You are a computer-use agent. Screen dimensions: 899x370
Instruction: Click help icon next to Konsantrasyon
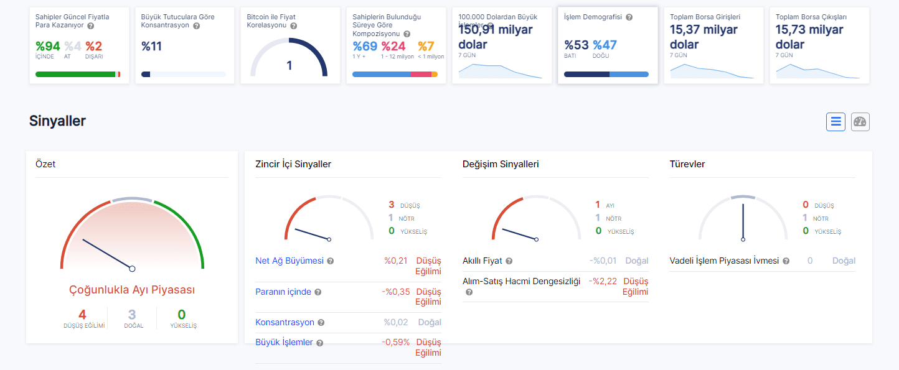[321, 323]
